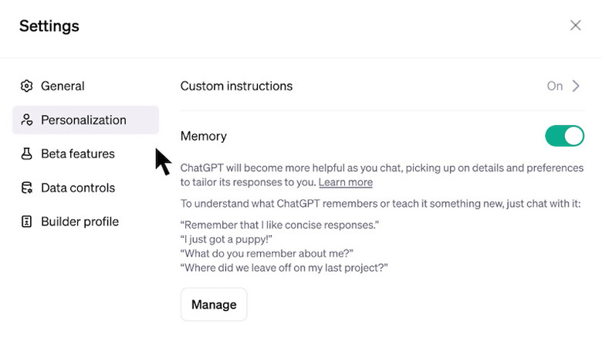
Task: Click the Settings dialog title
Action: pyautogui.click(x=49, y=26)
